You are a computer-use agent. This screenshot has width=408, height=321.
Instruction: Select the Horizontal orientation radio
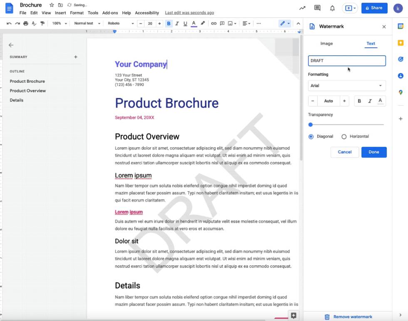(344, 136)
